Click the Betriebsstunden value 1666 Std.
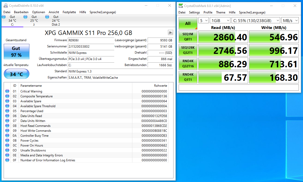Screen dimensions: 303x182 coord(160,65)
